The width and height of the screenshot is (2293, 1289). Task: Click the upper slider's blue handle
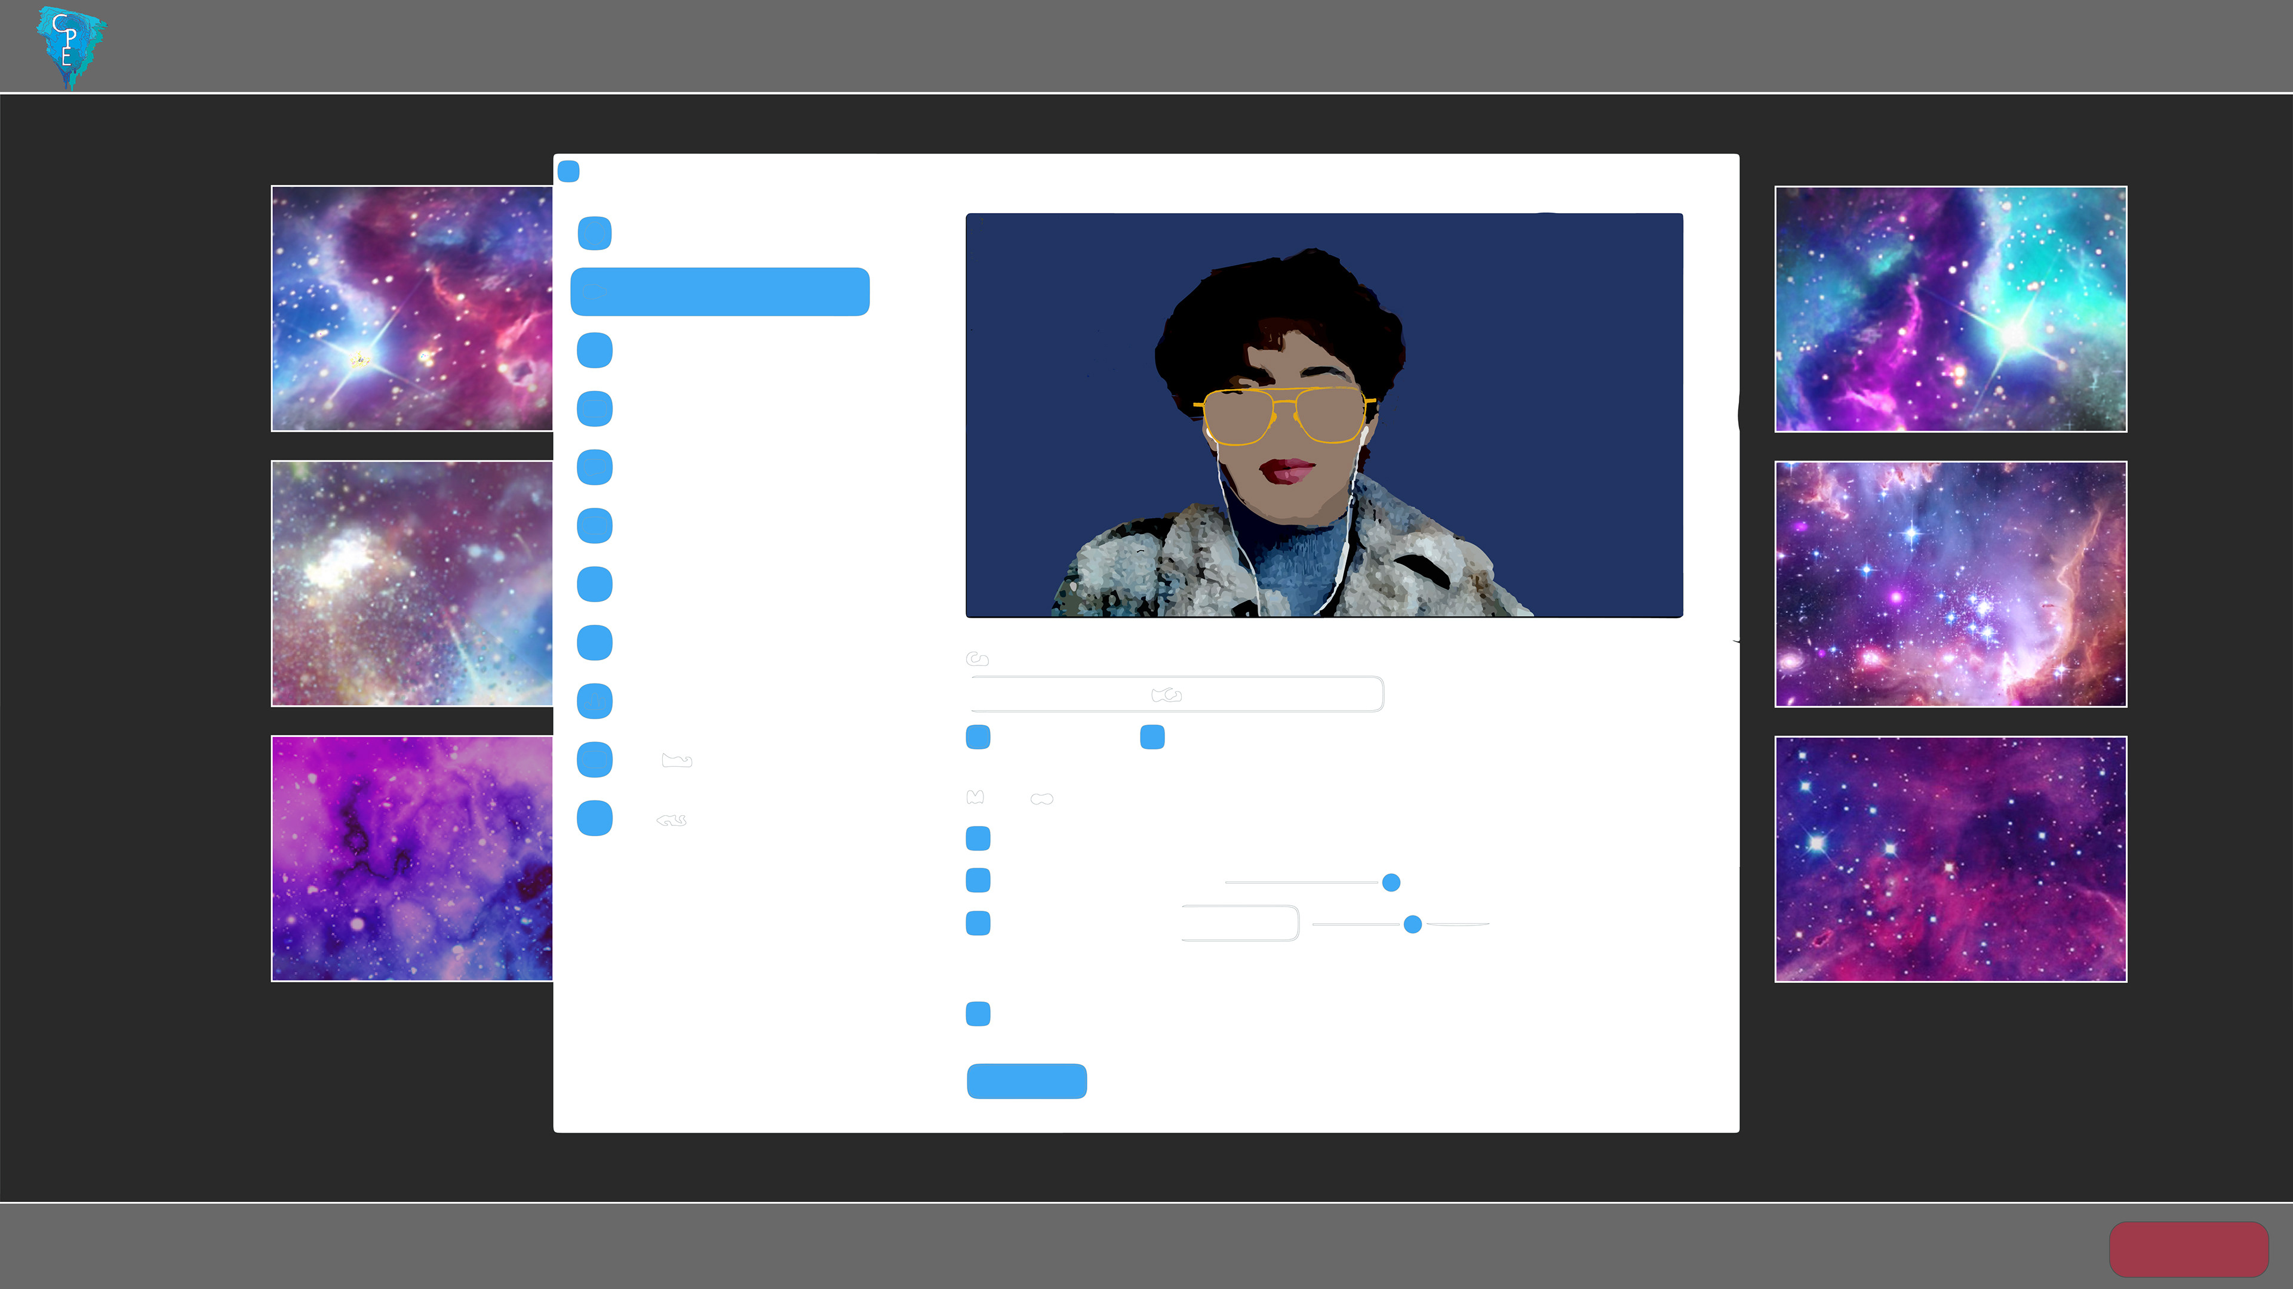pyautogui.click(x=1390, y=883)
